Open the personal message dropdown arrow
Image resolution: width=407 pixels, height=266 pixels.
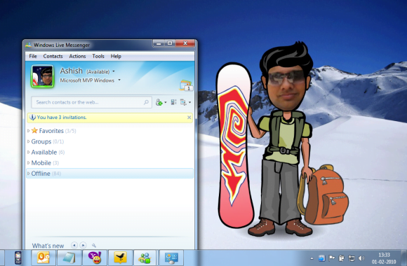119,80
